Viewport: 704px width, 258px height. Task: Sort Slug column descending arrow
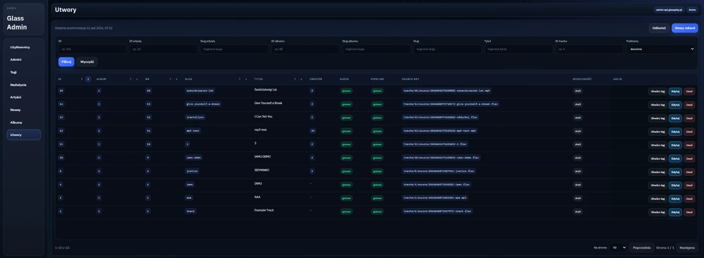click(246, 79)
